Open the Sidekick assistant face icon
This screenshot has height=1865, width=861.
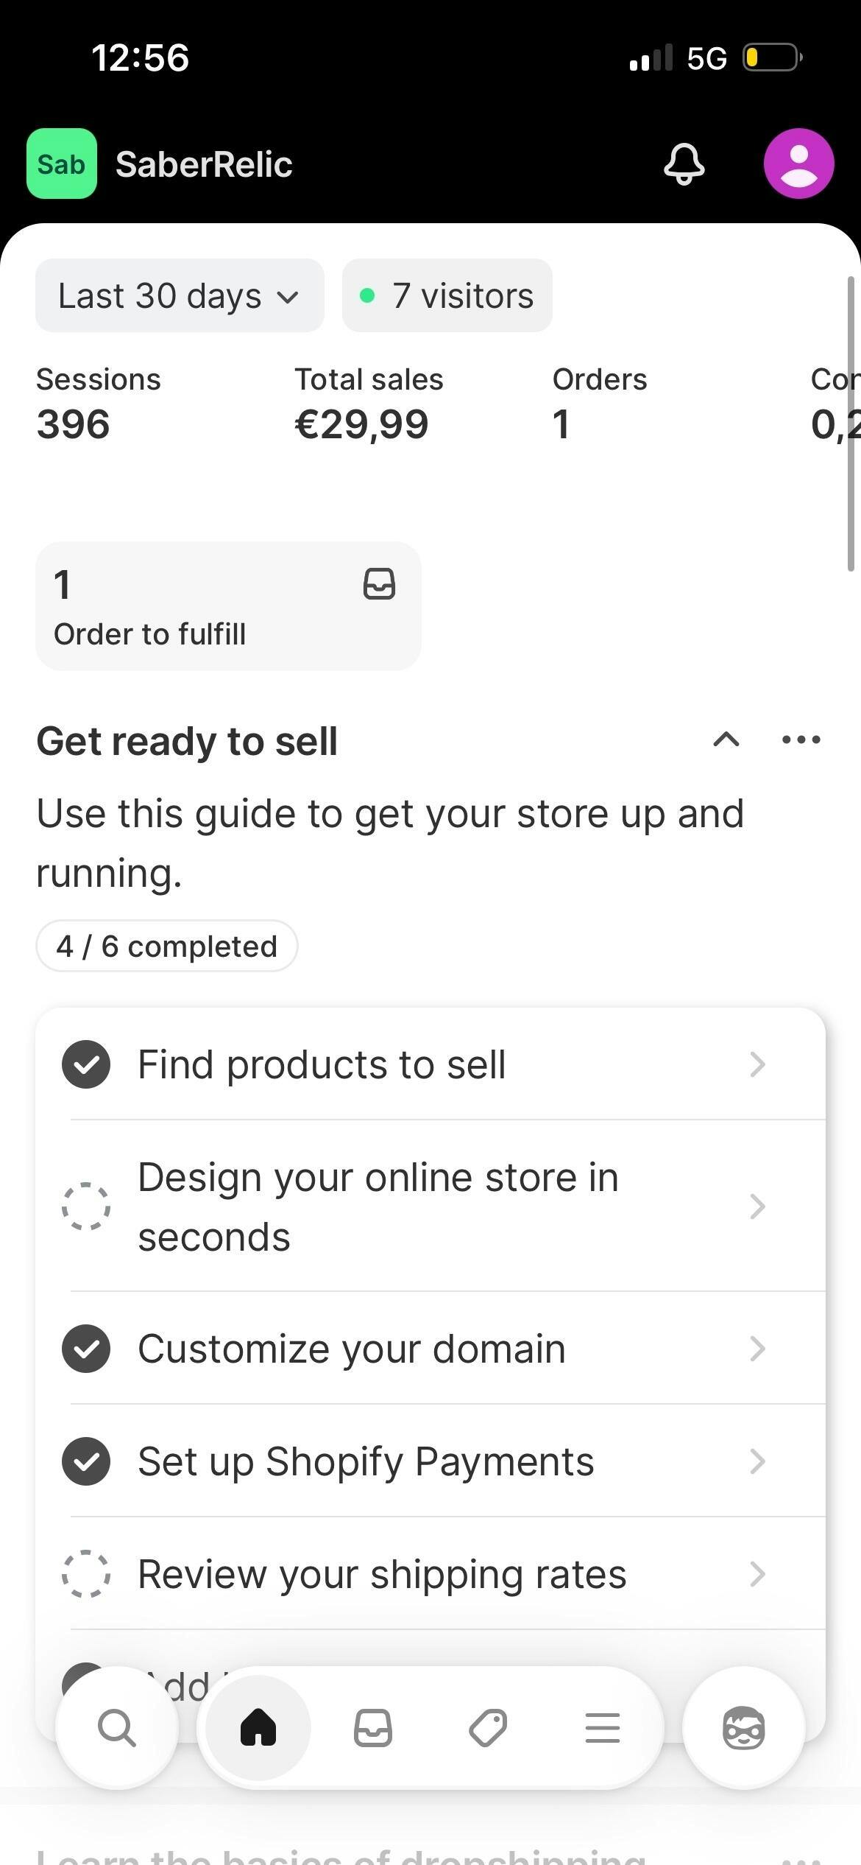pos(743,1728)
